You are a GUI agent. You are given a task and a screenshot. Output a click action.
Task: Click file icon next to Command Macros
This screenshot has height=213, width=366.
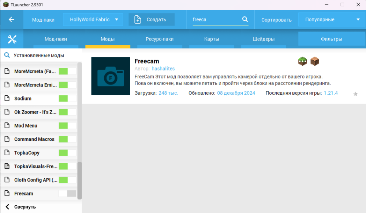(x=7, y=139)
